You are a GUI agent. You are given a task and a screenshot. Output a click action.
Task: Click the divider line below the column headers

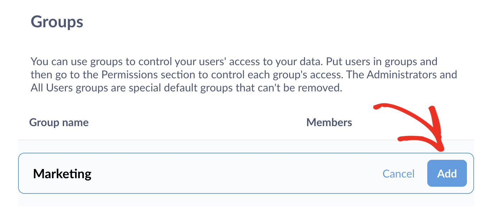point(213,140)
